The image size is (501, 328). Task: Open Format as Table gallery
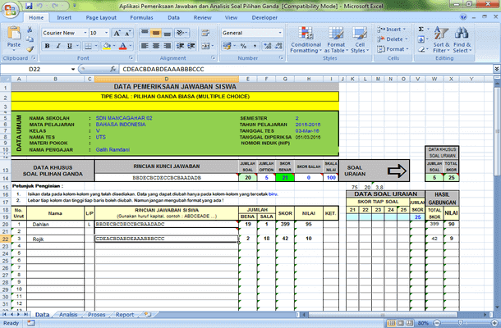336,40
